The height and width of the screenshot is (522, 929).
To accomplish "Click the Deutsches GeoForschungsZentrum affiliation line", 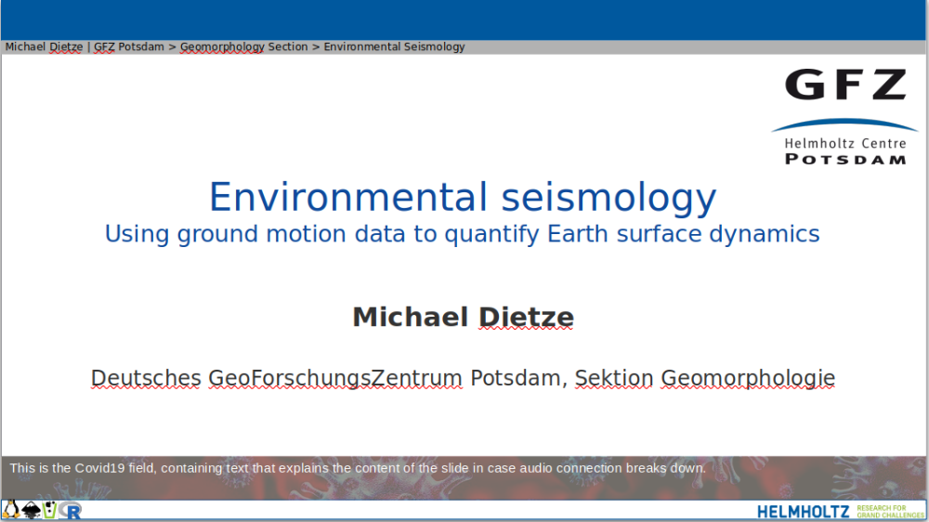I will pos(463,378).
